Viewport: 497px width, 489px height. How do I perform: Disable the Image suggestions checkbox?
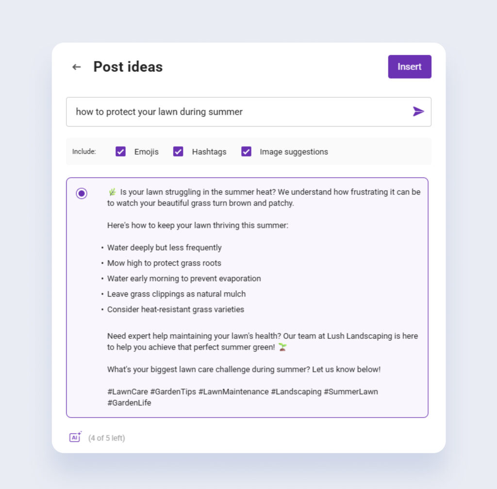246,152
